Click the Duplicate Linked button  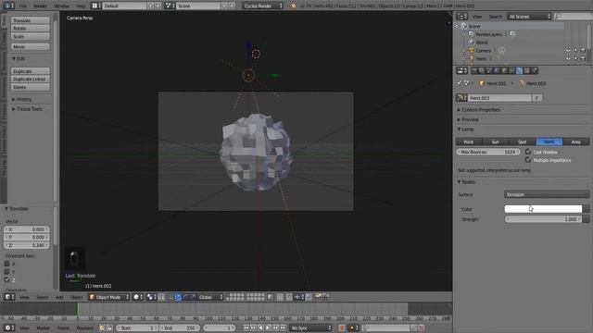click(31, 79)
